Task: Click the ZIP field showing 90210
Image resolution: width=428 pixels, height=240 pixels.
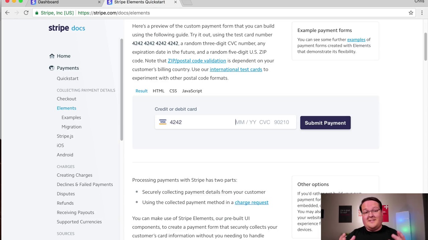Action: coord(282,122)
